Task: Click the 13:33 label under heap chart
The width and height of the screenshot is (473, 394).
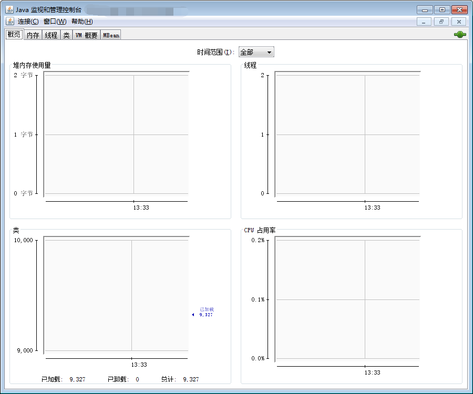Action: [141, 208]
